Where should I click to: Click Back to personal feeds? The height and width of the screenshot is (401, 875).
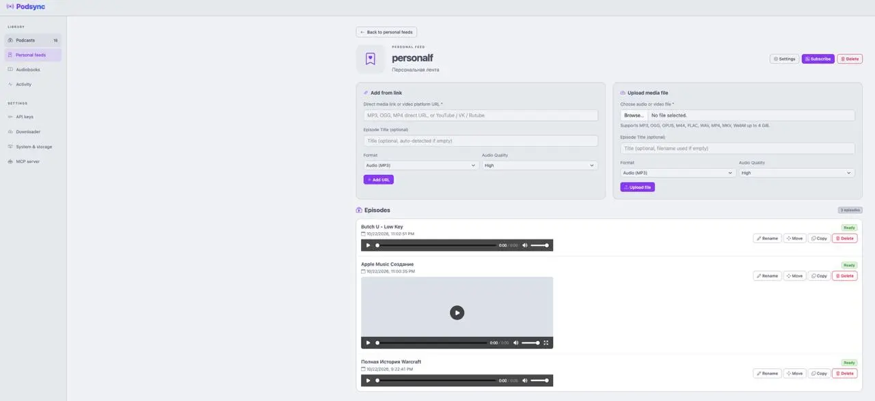(x=386, y=32)
